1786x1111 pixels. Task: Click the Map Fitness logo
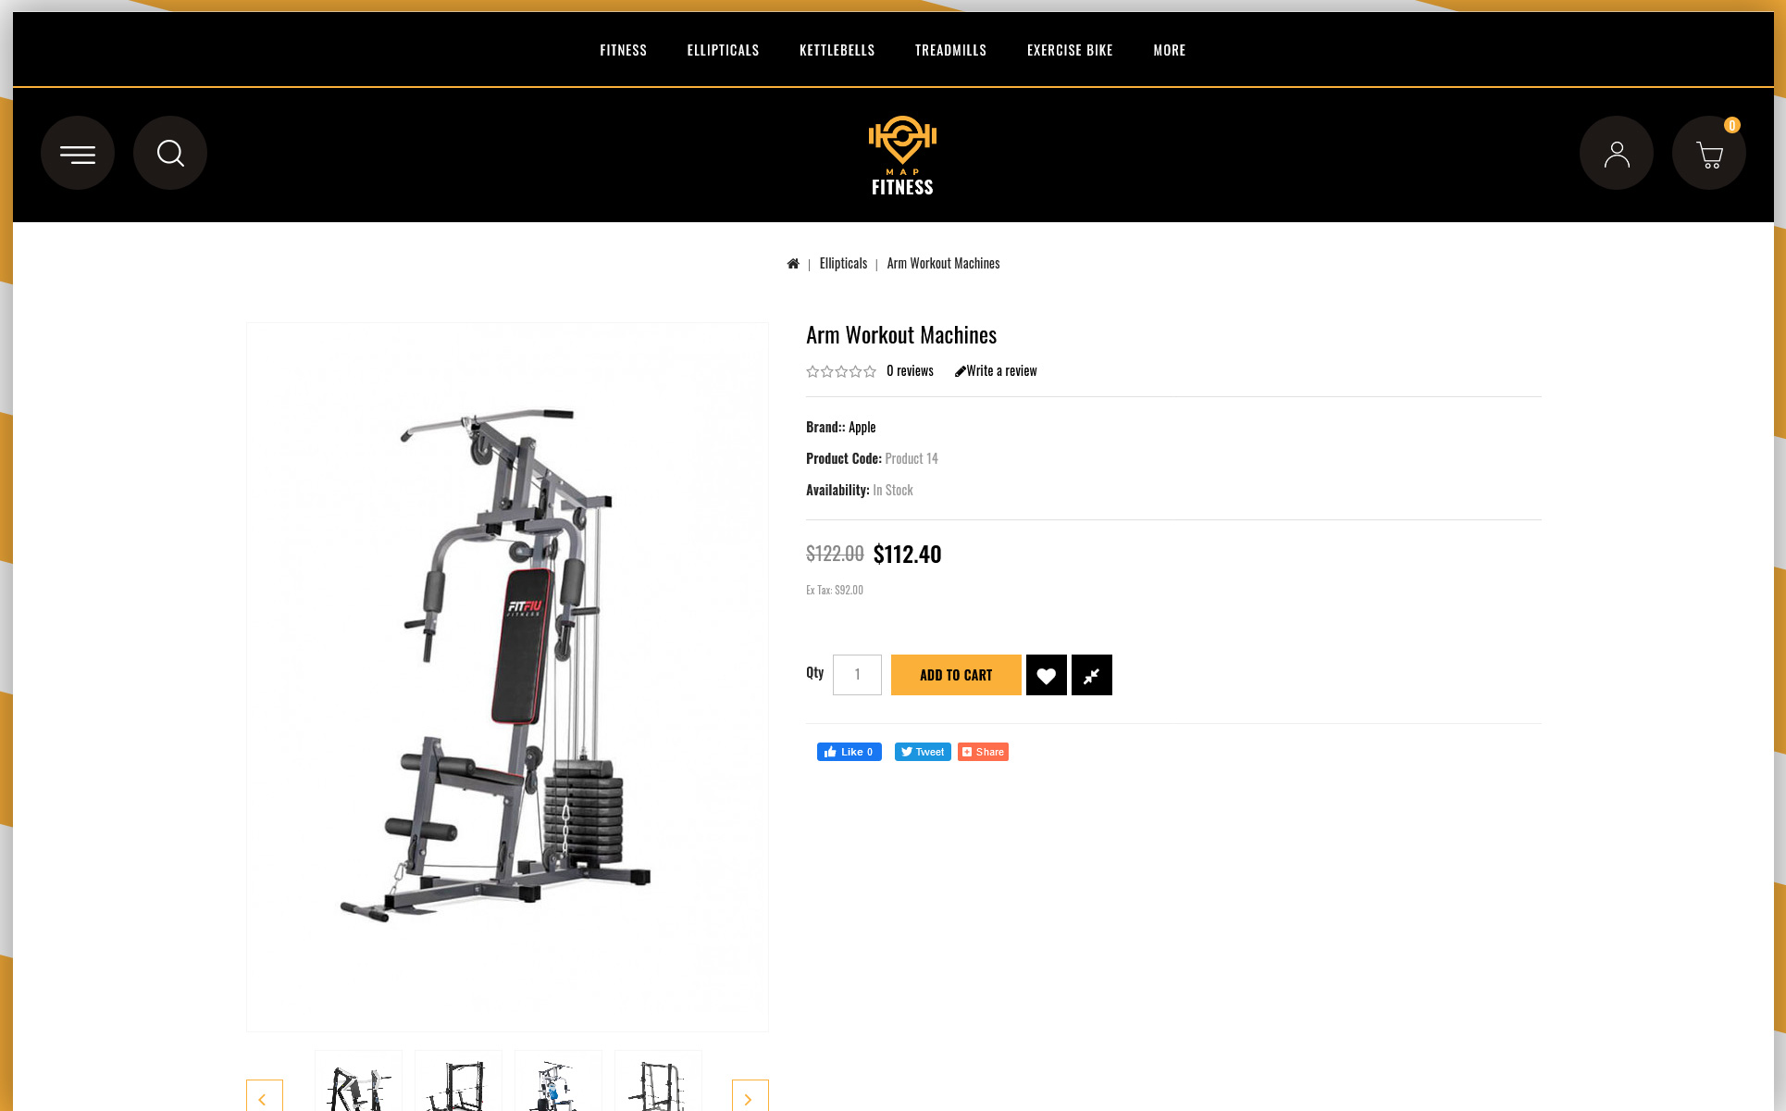click(902, 156)
